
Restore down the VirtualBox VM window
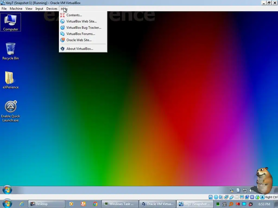pos(269,3)
